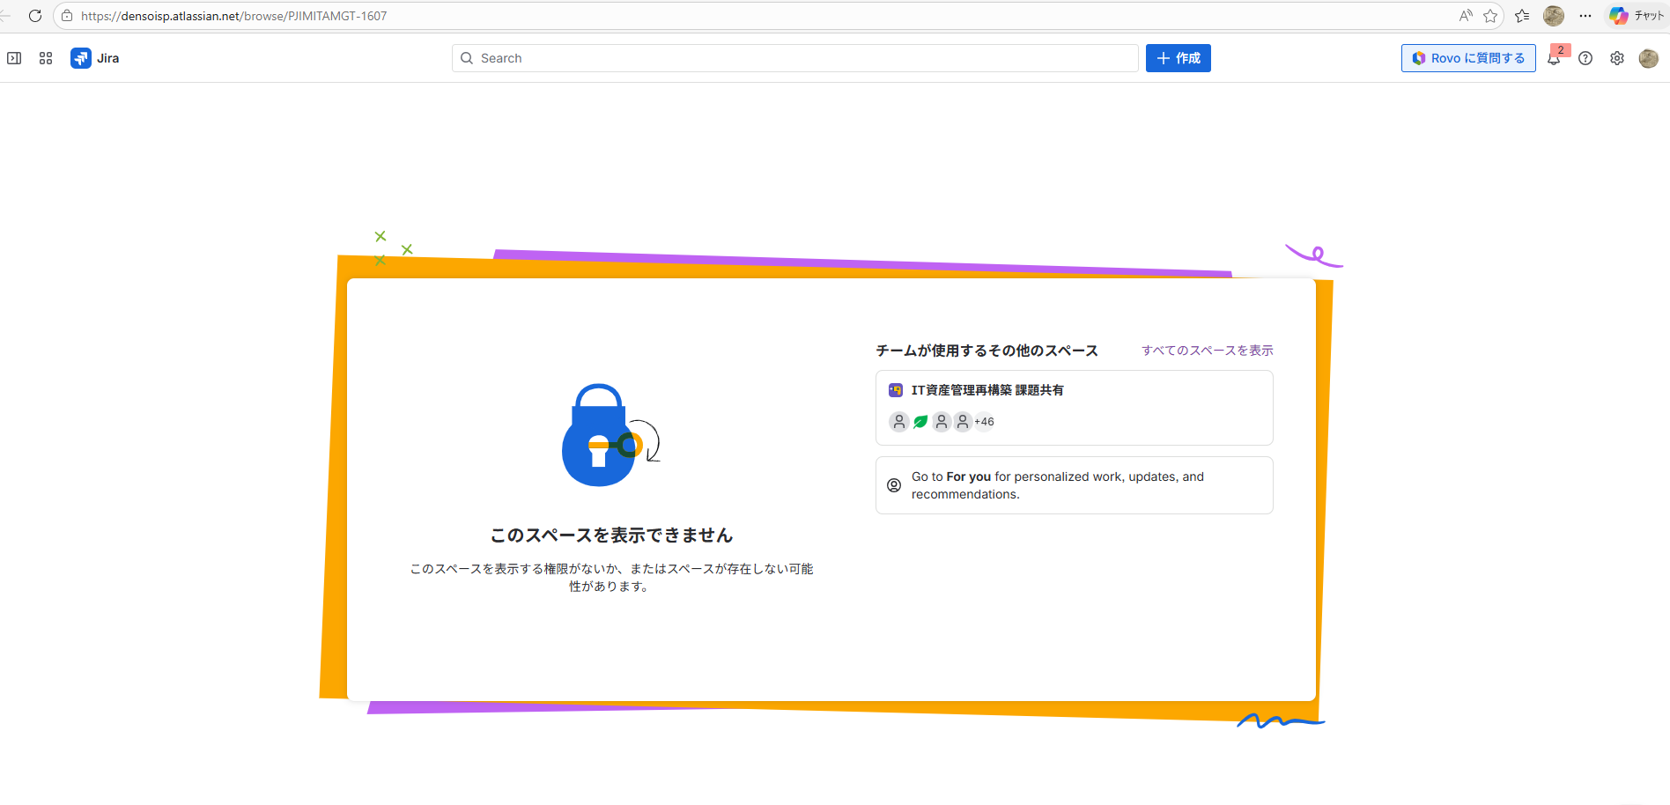Click the For you person circle icon
Viewport: 1670px width, 805px height.
pos(894,485)
